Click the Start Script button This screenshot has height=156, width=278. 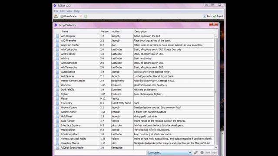(x=208, y=153)
